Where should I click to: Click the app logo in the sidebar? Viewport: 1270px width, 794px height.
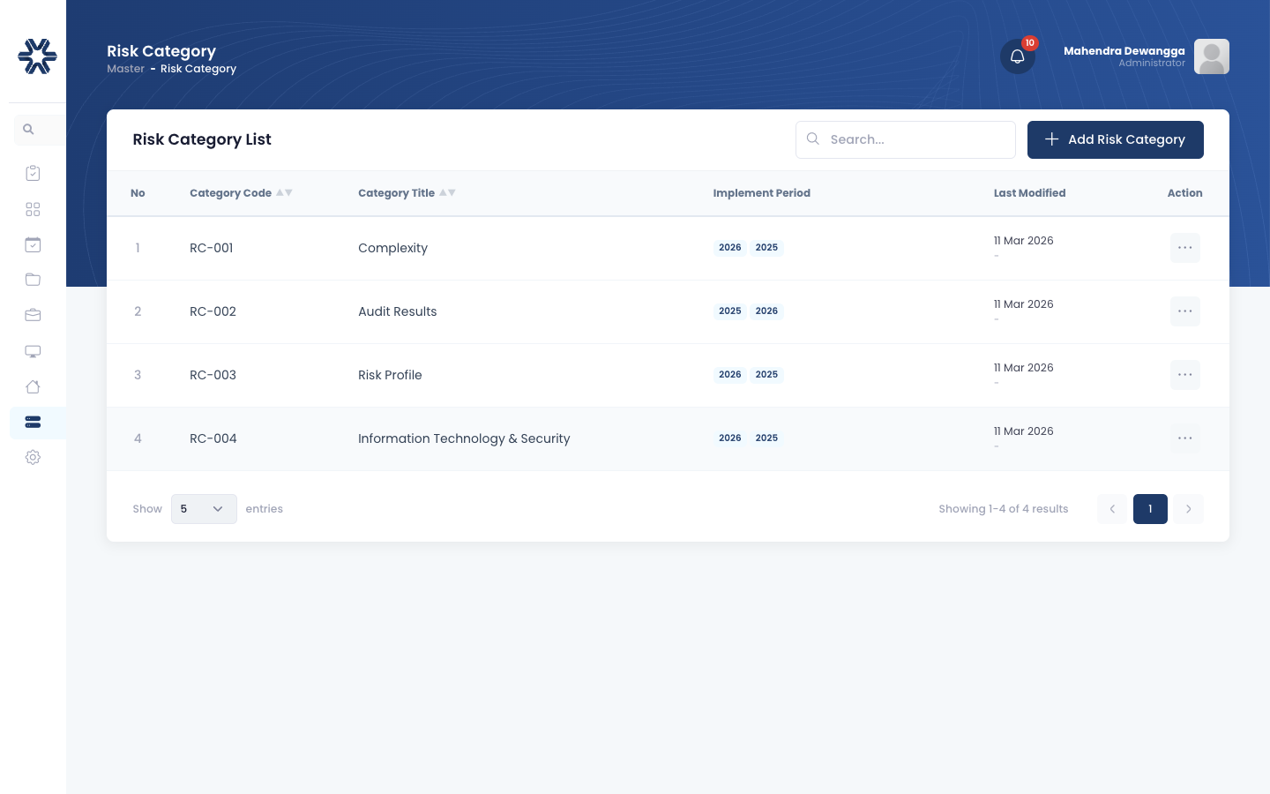pos(37,56)
